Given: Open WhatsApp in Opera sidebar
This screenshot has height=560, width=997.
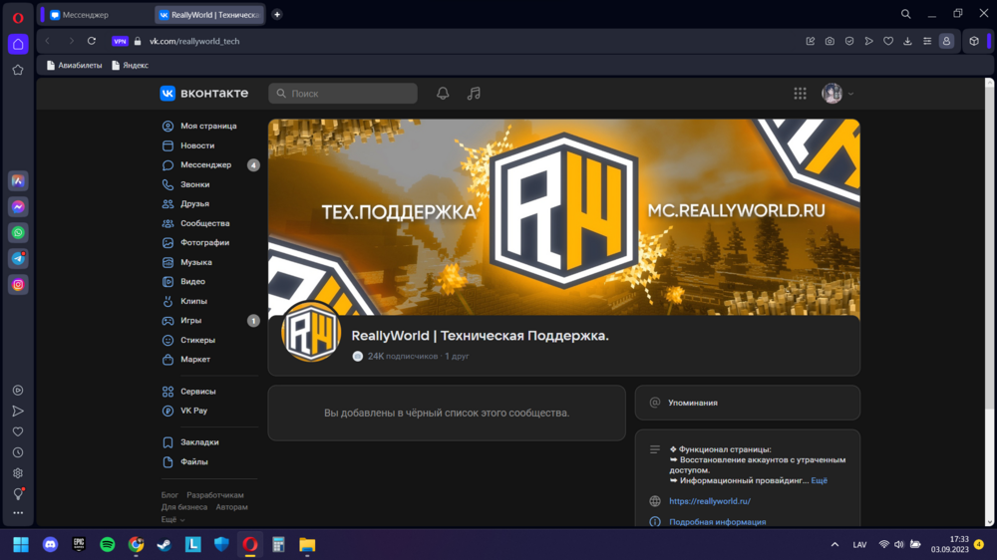Looking at the screenshot, I should coord(18,232).
